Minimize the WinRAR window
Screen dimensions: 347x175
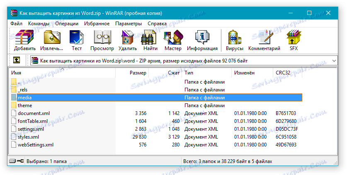tap(291, 13)
